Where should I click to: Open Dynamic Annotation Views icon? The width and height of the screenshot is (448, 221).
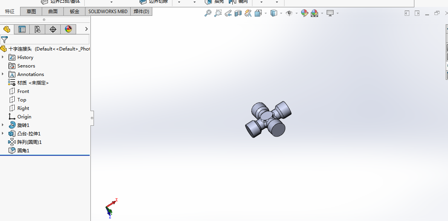[248, 13]
